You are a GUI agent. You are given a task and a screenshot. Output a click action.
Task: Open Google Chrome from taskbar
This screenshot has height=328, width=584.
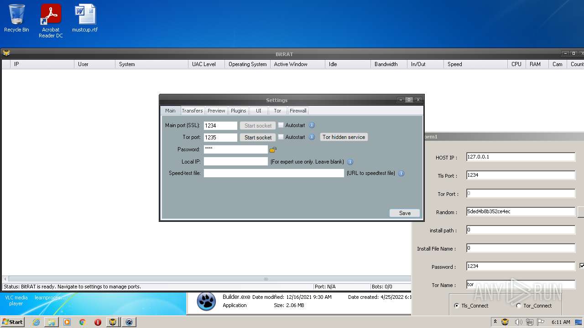(83, 322)
